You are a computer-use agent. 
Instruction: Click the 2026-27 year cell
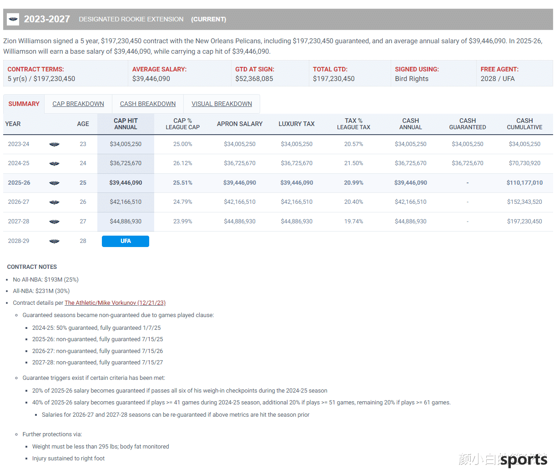(19, 202)
